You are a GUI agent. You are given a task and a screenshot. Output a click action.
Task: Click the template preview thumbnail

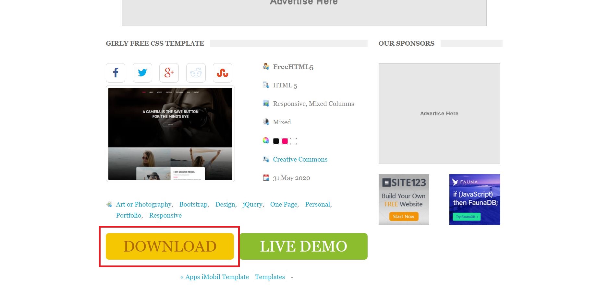click(170, 134)
